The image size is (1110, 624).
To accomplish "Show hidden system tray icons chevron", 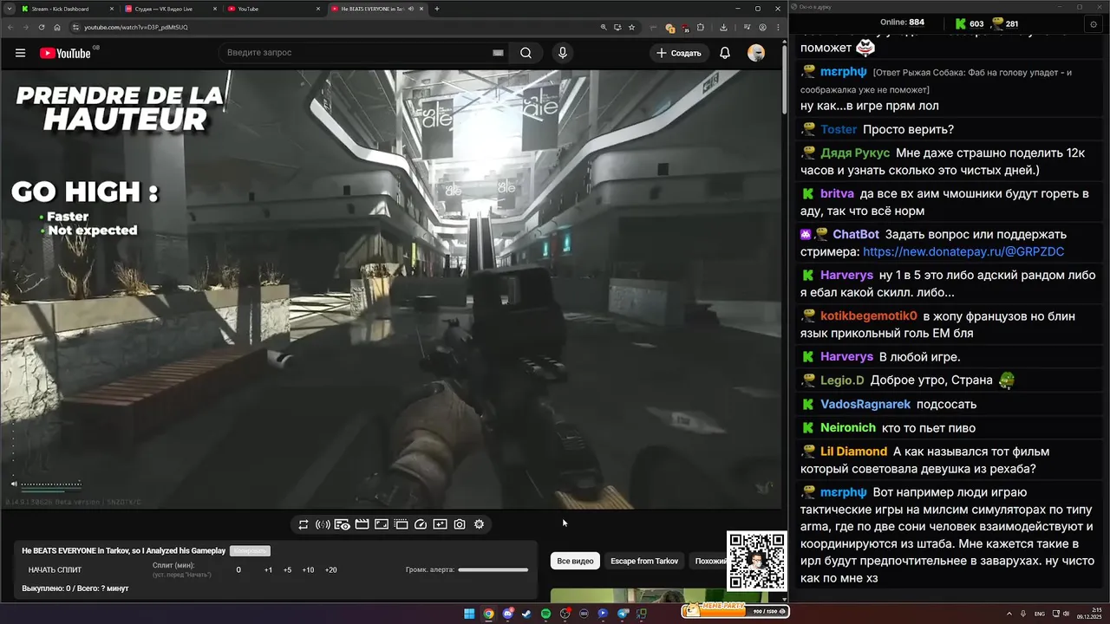I will coord(1009,614).
